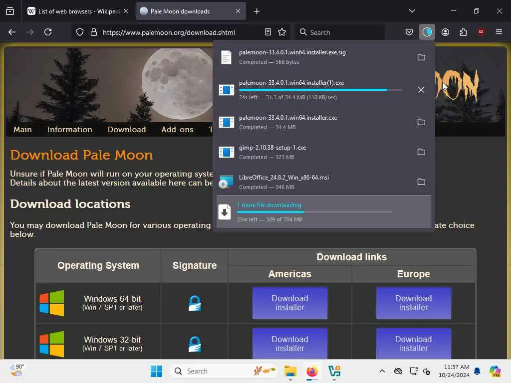The width and height of the screenshot is (511, 383).
Task: Close Pale Moon downloads tab
Action: click(238, 11)
